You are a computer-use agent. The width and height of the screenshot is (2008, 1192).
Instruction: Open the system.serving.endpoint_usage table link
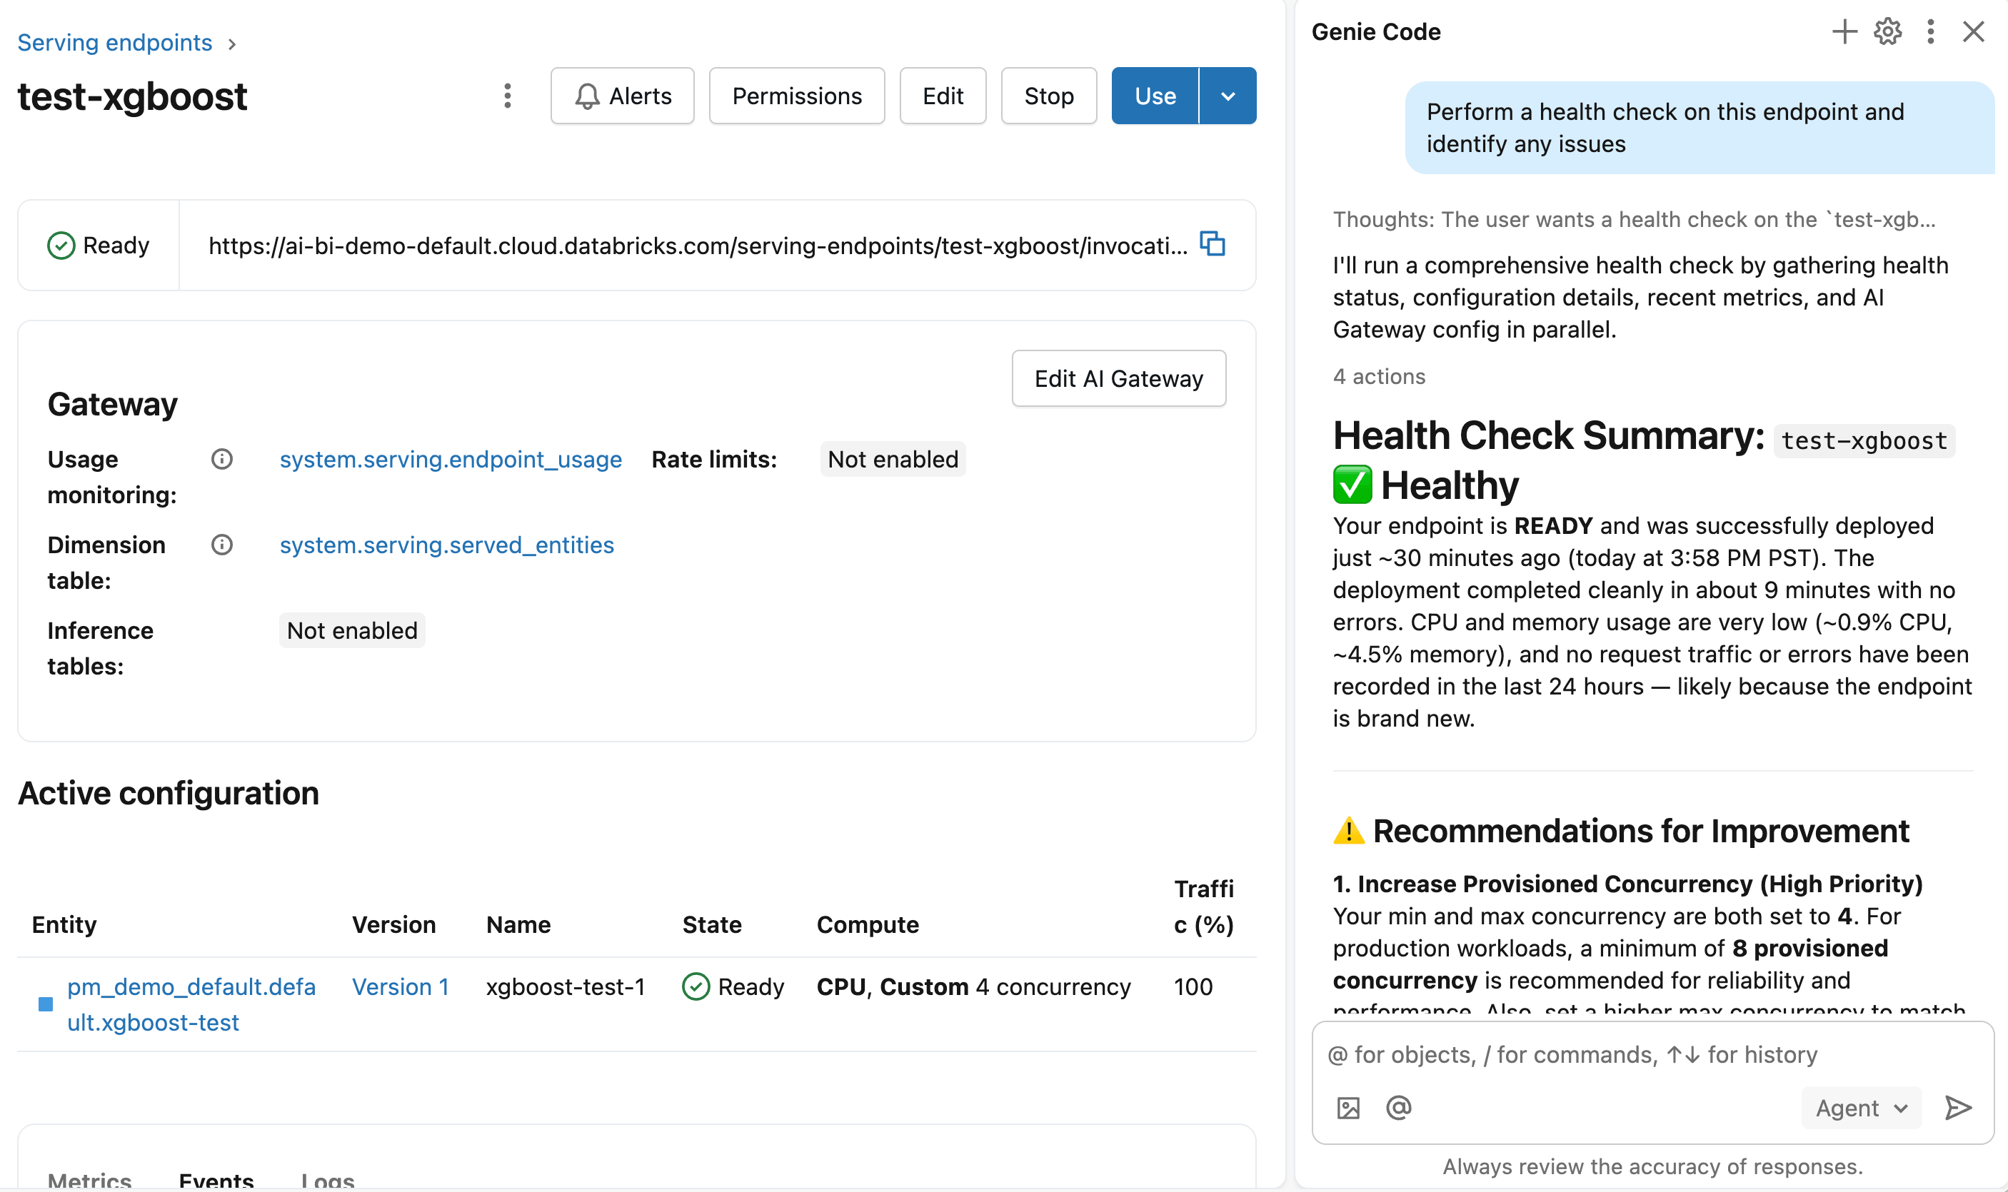point(451,459)
